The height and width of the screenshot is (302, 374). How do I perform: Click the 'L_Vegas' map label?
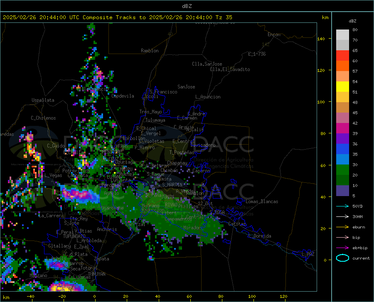(53, 175)
